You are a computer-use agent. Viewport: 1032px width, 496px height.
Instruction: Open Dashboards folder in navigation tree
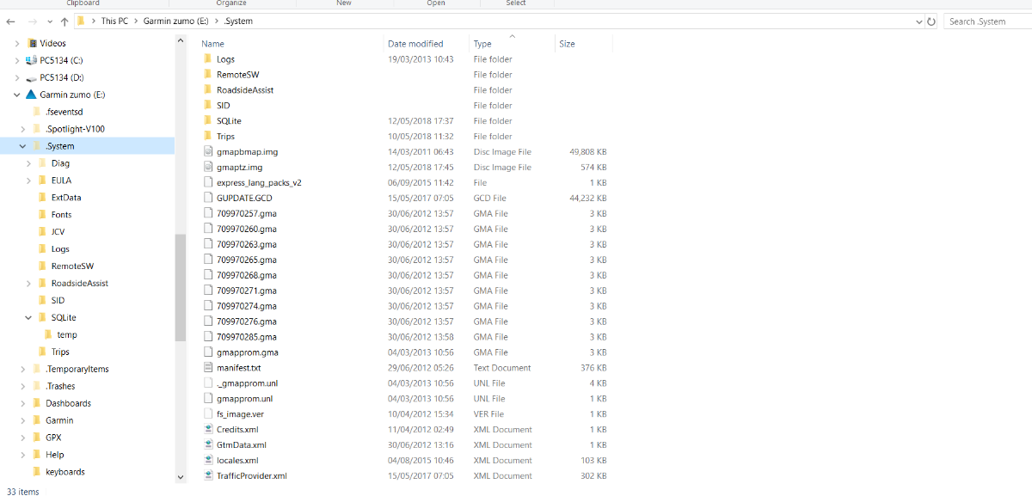[x=68, y=403]
